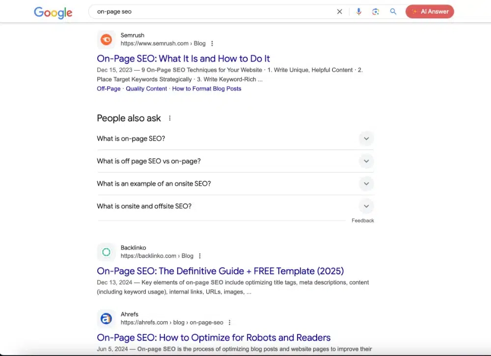Screen dimensions: 491x356
Task: Open 'How to Optimize for Robots and Readers' result
Action: (214, 337)
